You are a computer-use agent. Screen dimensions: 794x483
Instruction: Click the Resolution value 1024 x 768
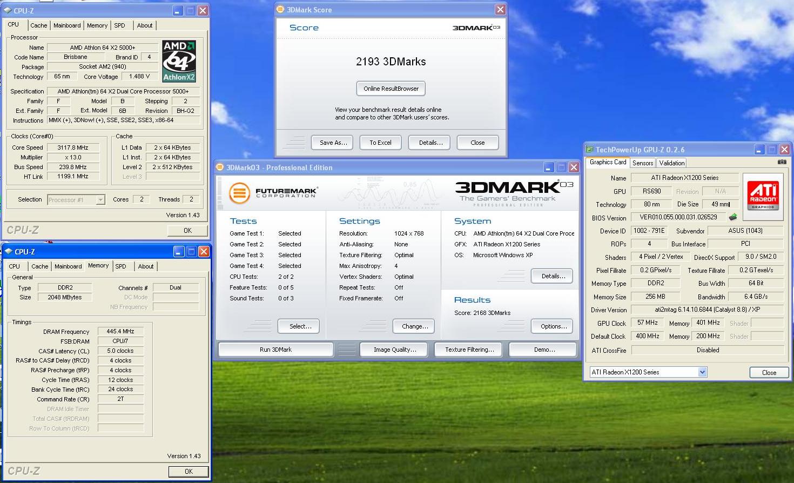[x=409, y=233]
